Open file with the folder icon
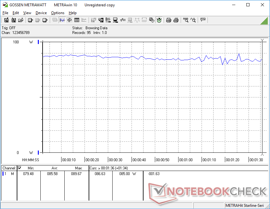270x209 pixels. point(21,20)
